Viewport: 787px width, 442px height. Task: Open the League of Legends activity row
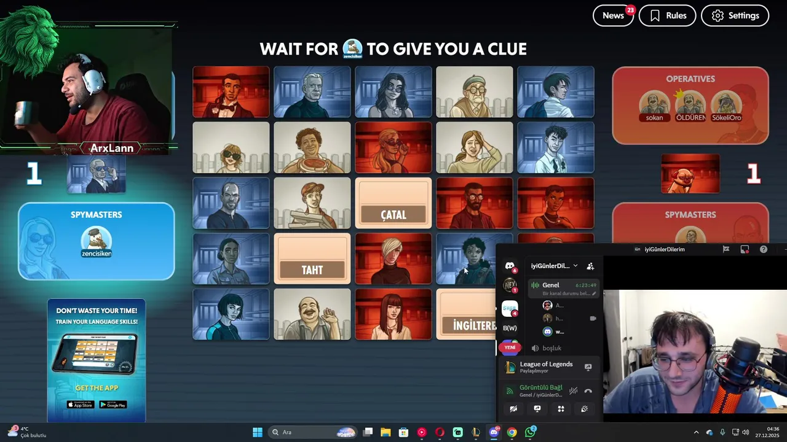(x=548, y=367)
